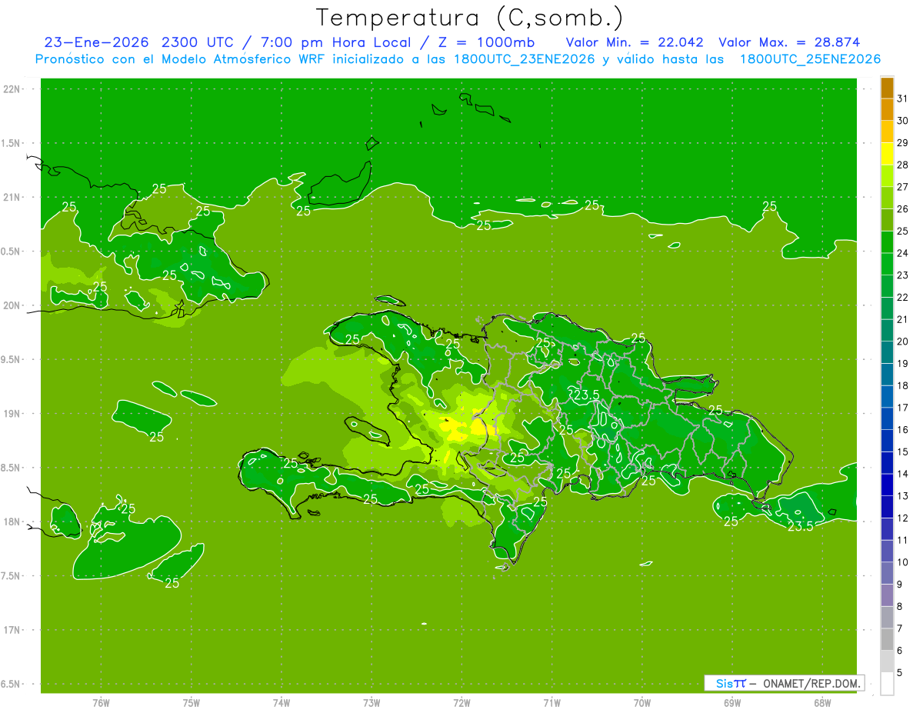Click colorbar label "28"
This screenshot has width=923, height=713.
pyautogui.click(x=902, y=165)
